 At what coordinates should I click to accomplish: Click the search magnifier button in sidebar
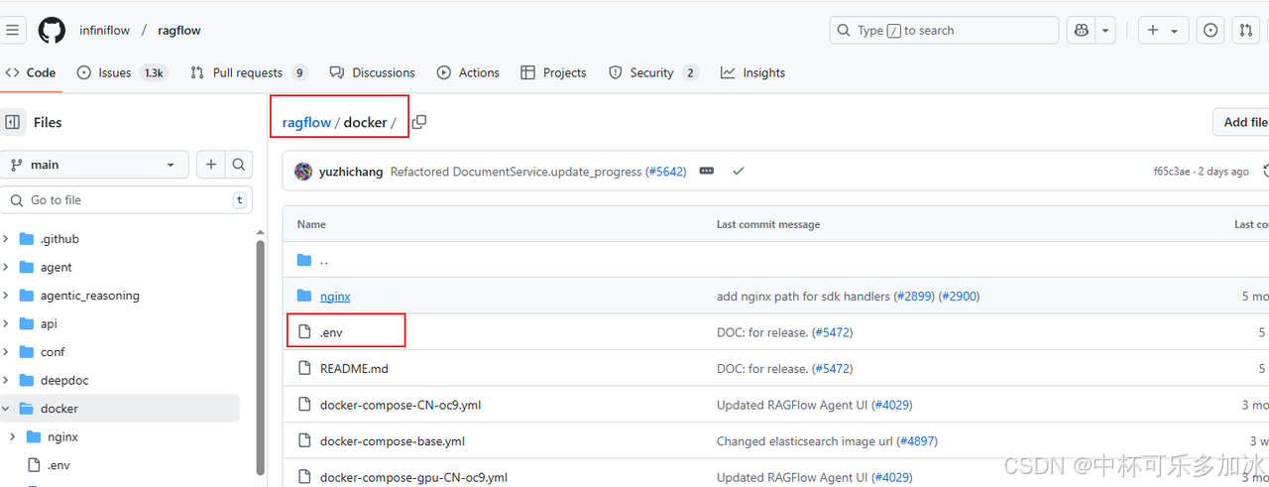click(239, 165)
